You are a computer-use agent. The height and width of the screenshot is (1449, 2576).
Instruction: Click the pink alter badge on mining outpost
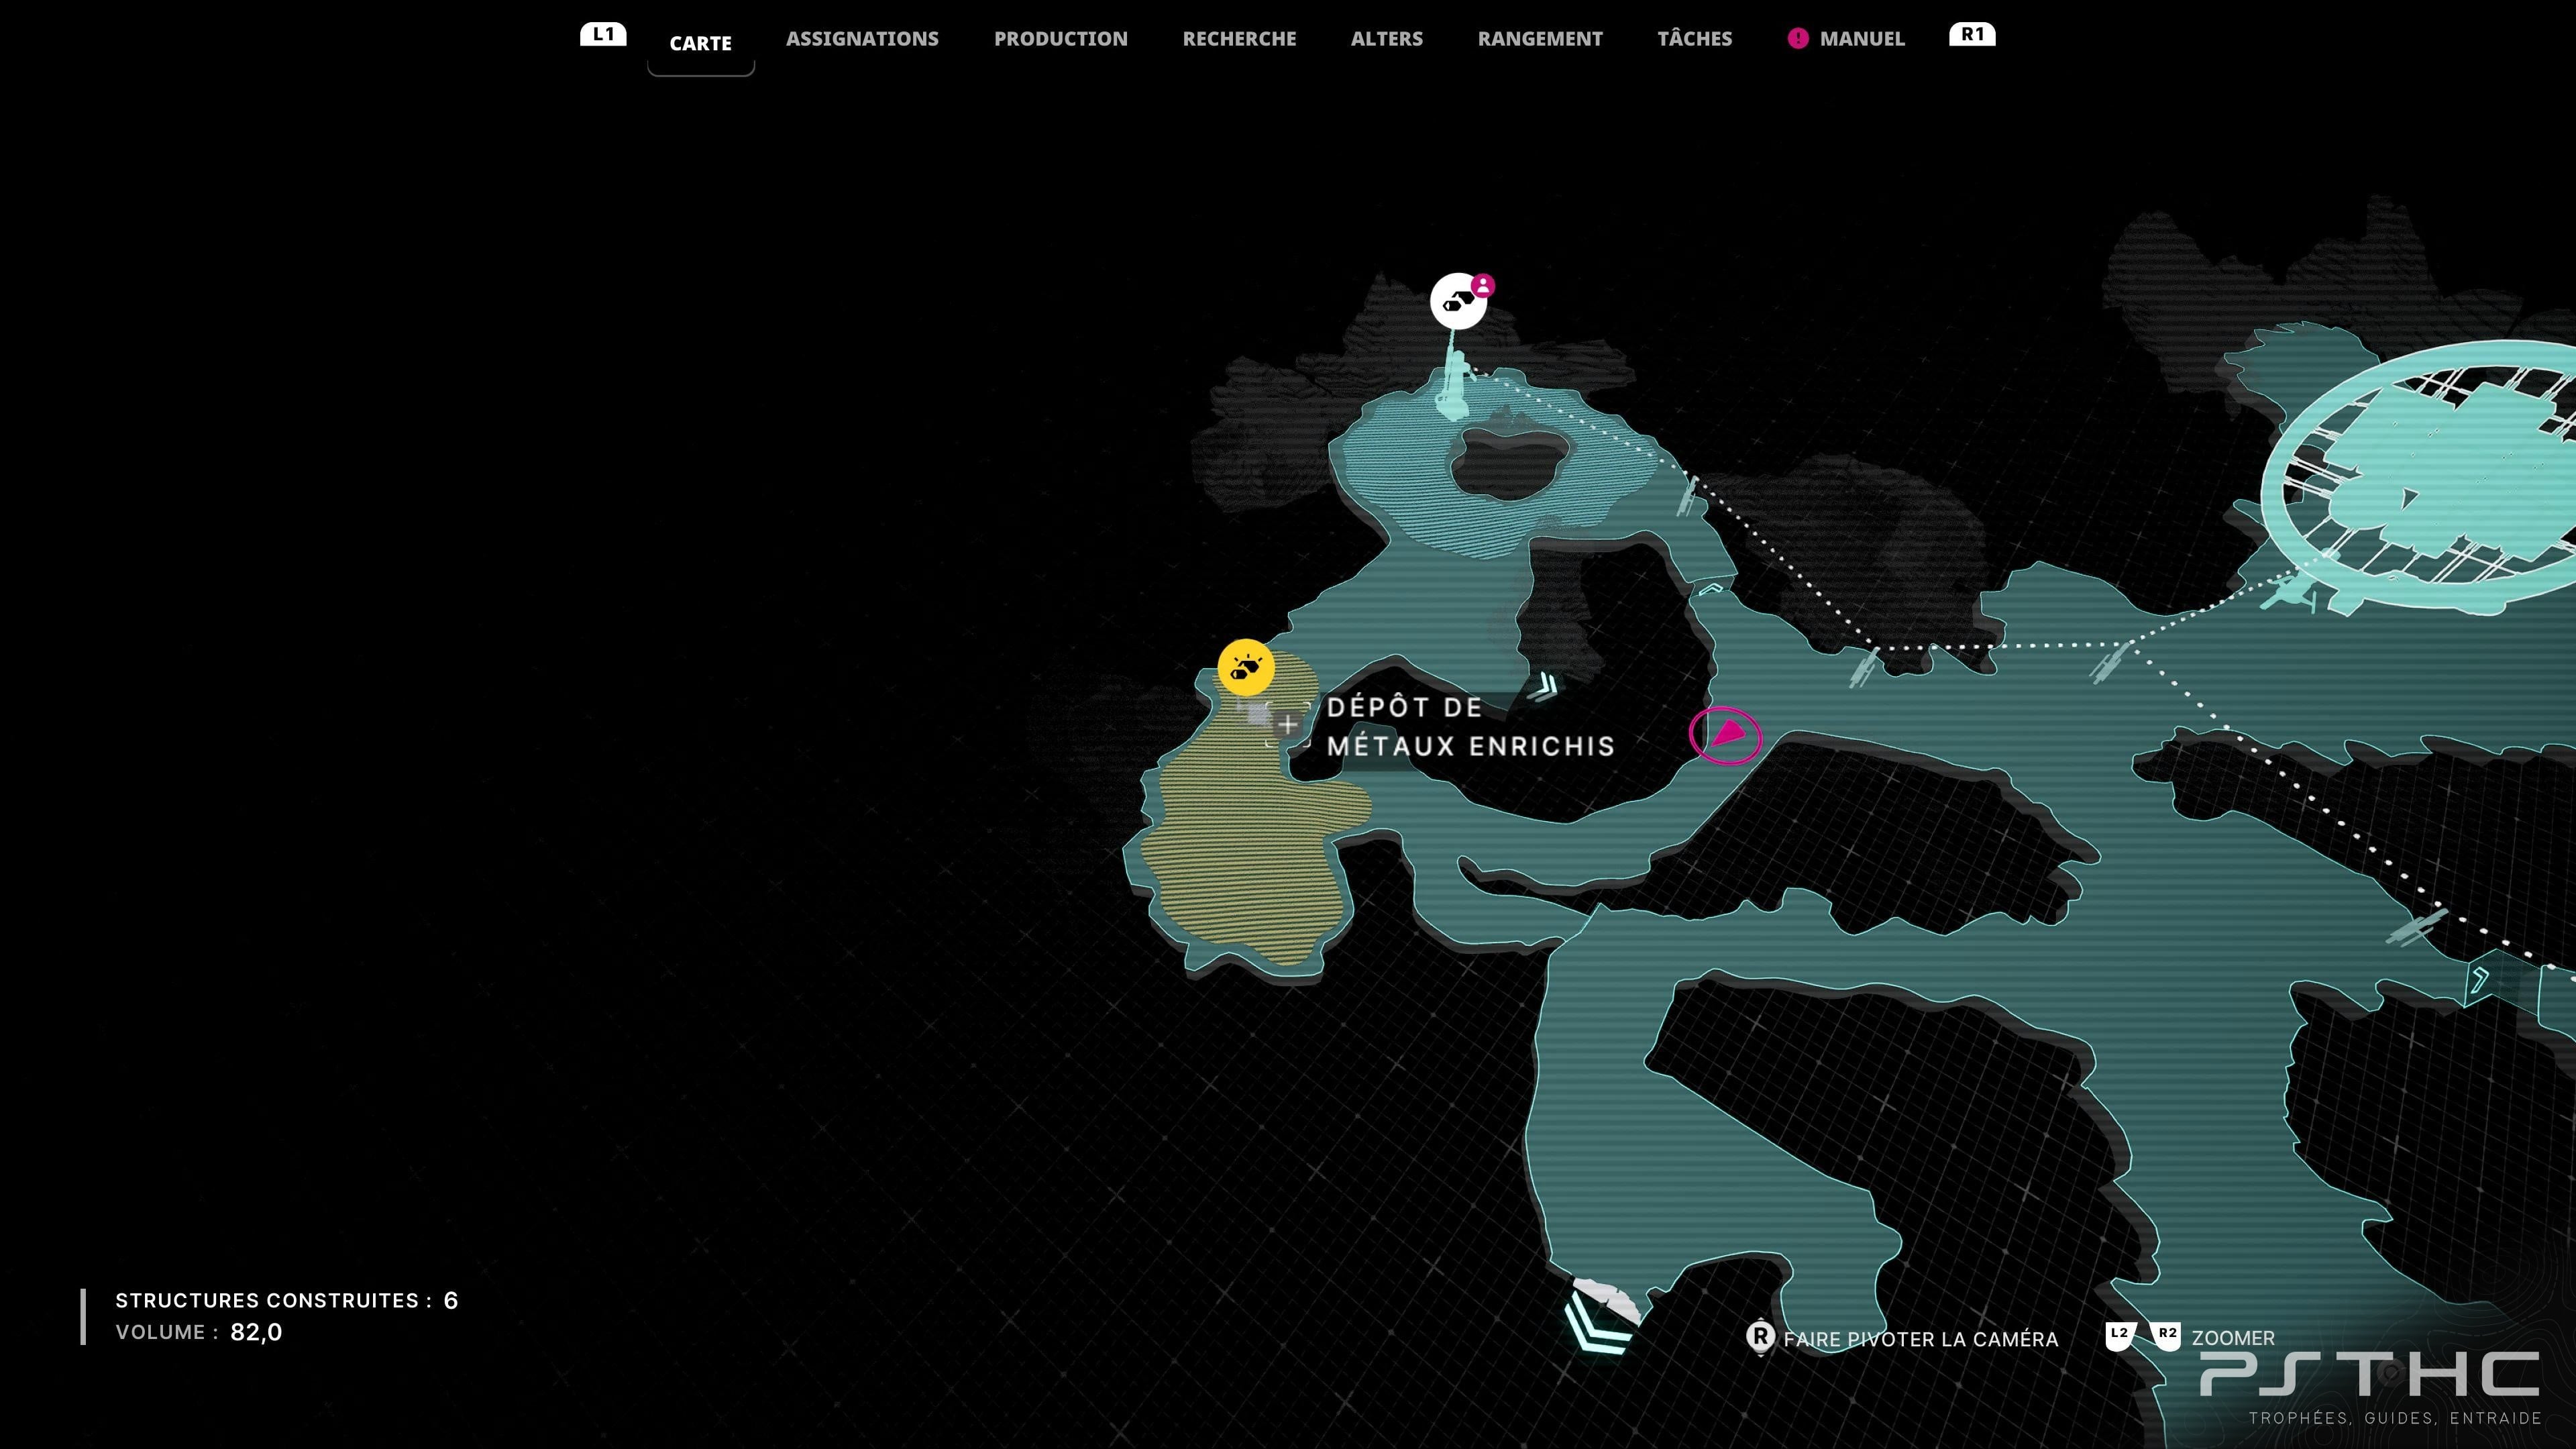[x=1483, y=286]
